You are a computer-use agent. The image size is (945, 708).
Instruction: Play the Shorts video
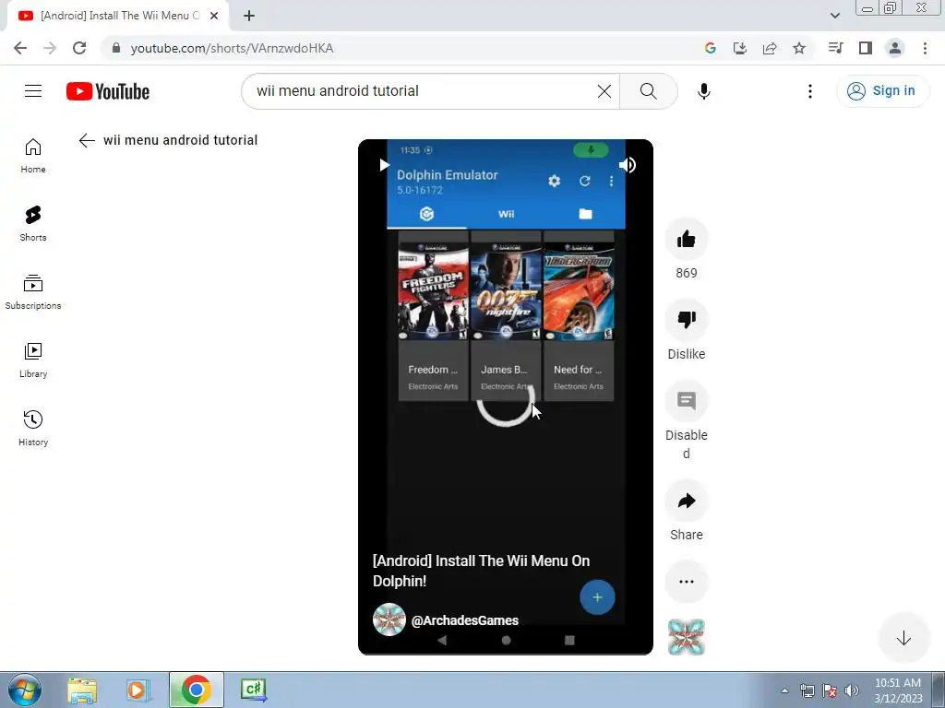tap(383, 165)
